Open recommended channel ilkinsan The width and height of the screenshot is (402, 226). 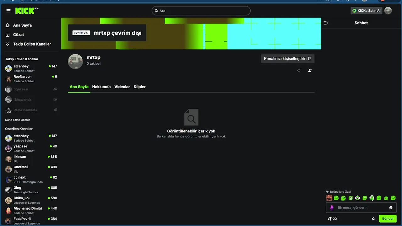[31, 159]
